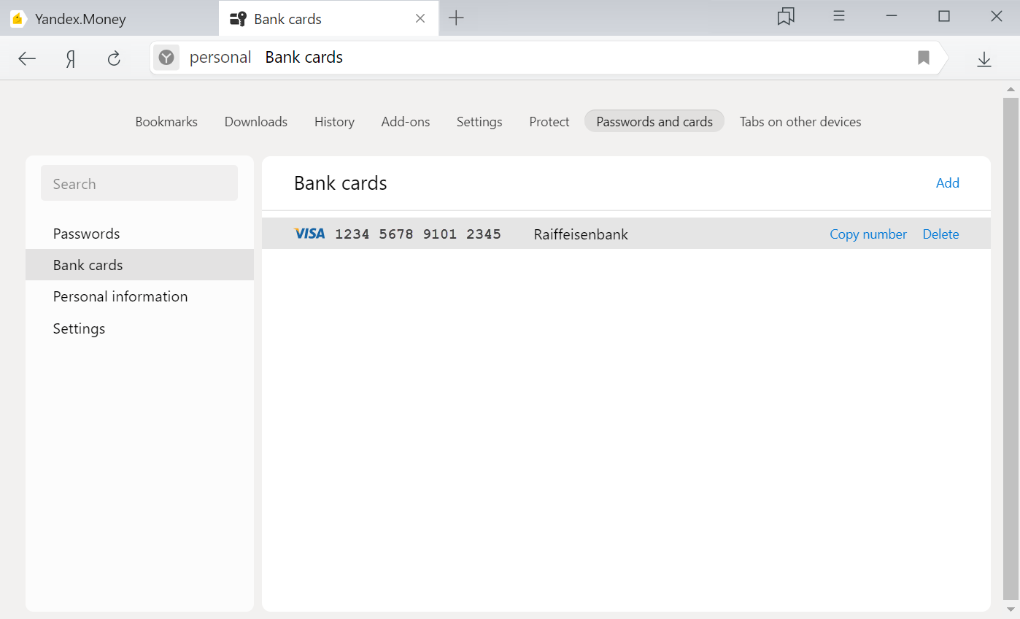Open the bookmarks panel icon in title bar
This screenshot has width=1020, height=619.
[x=786, y=17]
